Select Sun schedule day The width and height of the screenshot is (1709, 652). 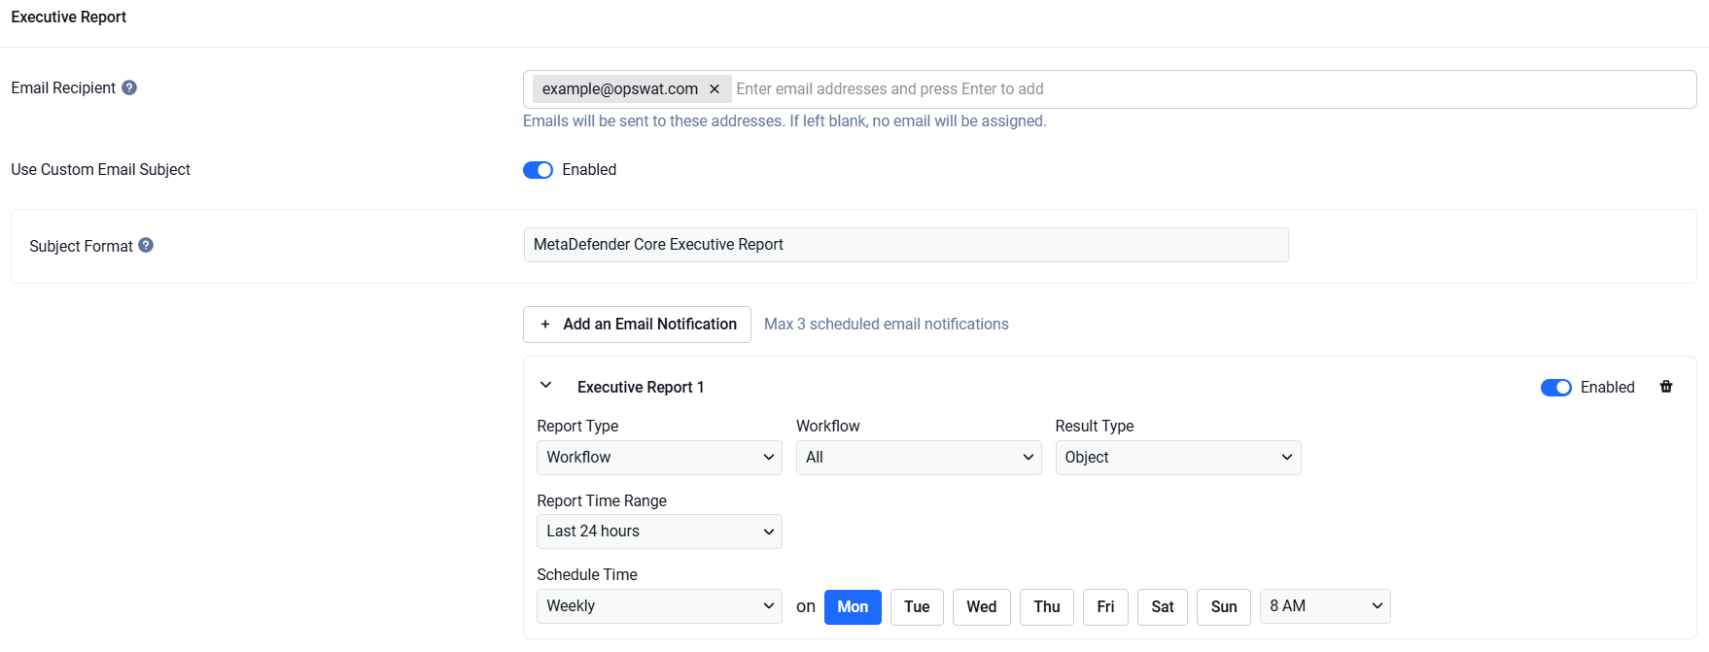[1224, 607]
